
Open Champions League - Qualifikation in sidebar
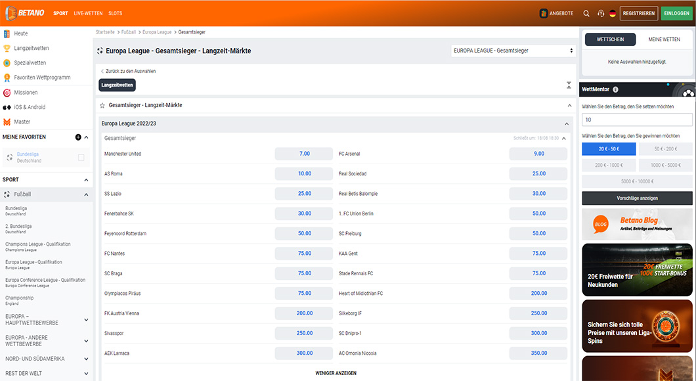pyautogui.click(x=37, y=246)
